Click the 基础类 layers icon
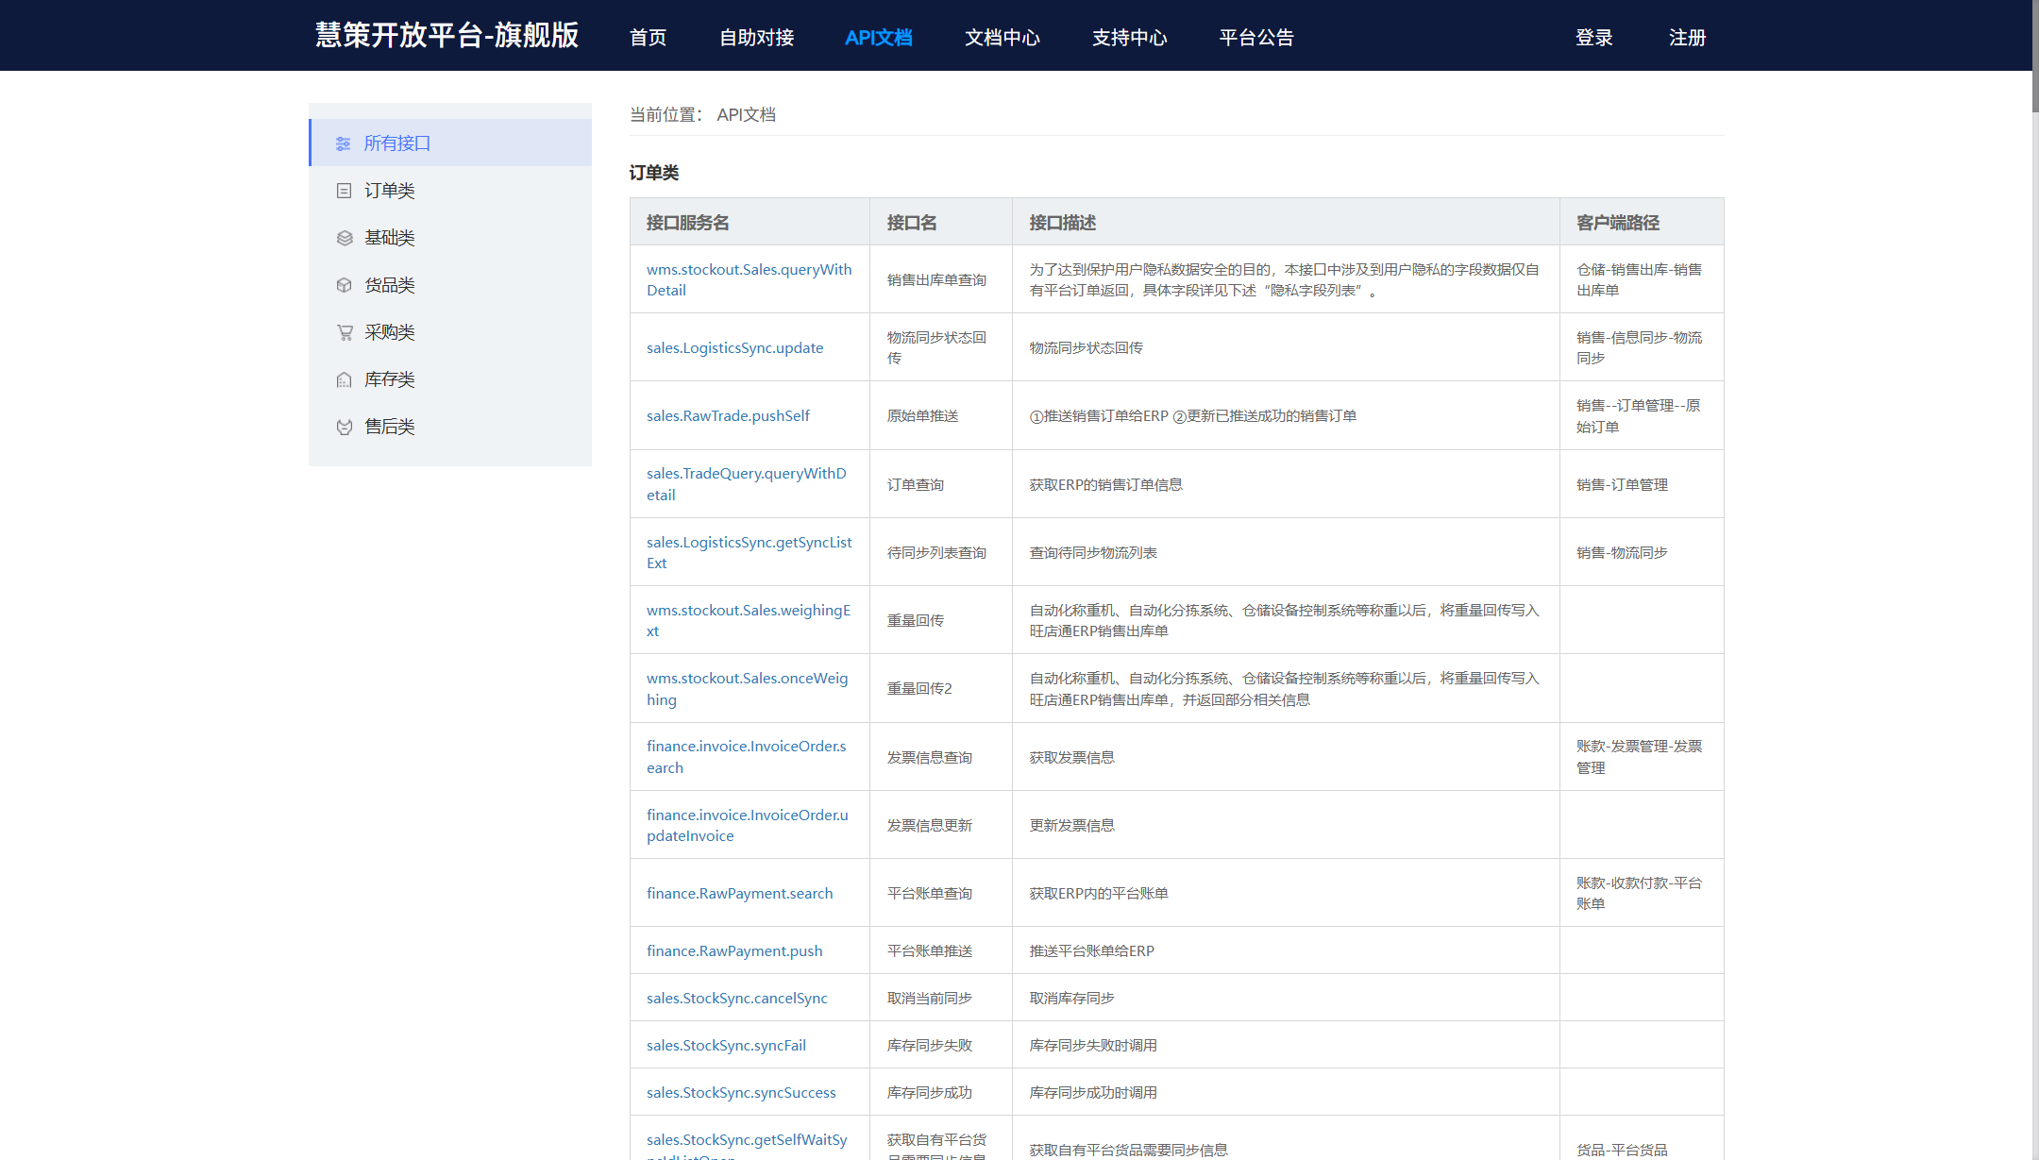The height and width of the screenshot is (1160, 2039). [344, 238]
